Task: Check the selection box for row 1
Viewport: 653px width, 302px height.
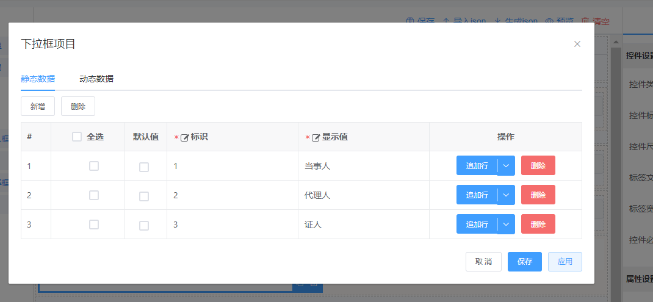Action: (94, 166)
